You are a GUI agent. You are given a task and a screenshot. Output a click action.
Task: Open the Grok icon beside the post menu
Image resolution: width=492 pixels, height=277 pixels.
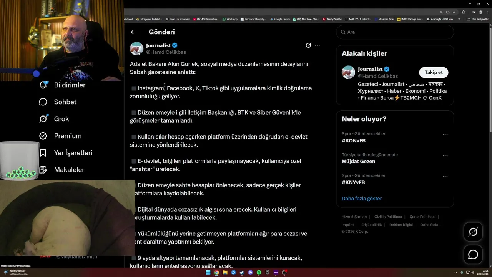point(308,45)
